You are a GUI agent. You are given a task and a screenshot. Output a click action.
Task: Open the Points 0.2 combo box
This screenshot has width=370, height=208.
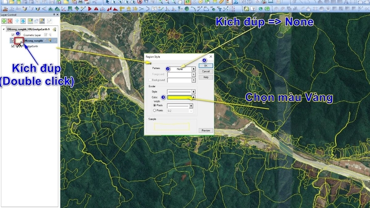pyautogui.click(x=180, y=111)
